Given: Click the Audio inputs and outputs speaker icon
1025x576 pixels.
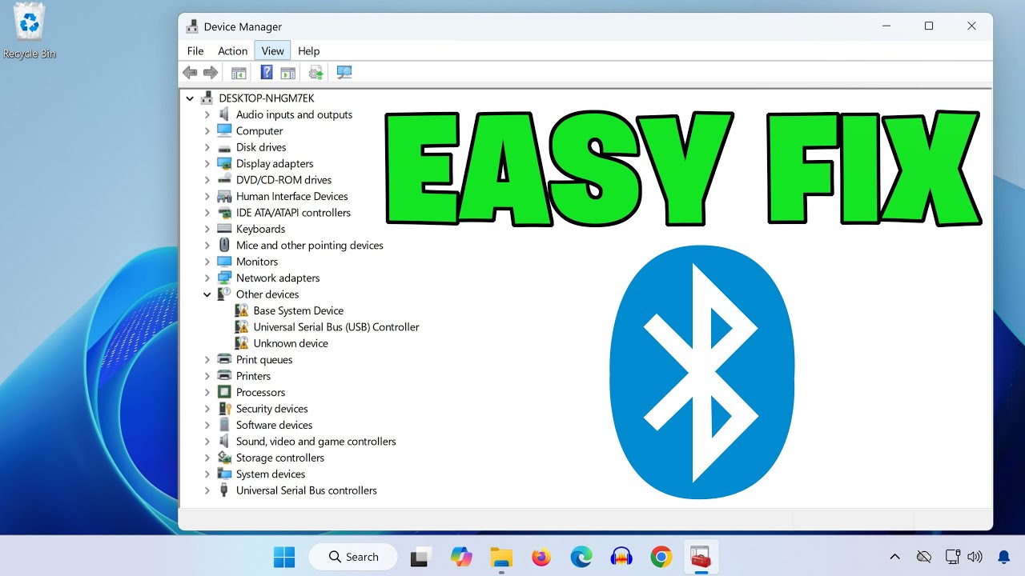Looking at the screenshot, I should (224, 114).
